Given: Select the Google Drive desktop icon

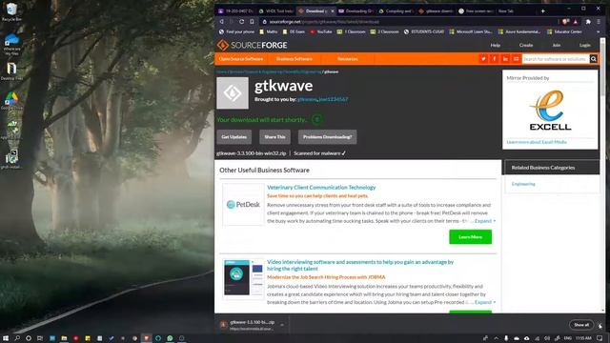Looking at the screenshot, I should pyautogui.click(x=11, y=100).
